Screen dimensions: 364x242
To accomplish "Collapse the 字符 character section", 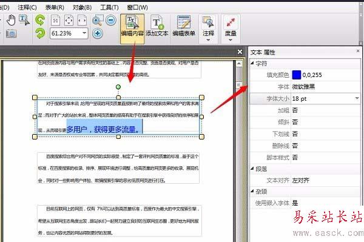I will pyautogui.click(x=252, y=63).
